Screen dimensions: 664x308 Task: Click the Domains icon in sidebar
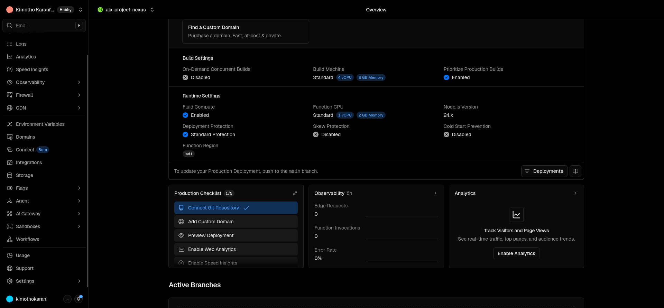pos(10,137)
